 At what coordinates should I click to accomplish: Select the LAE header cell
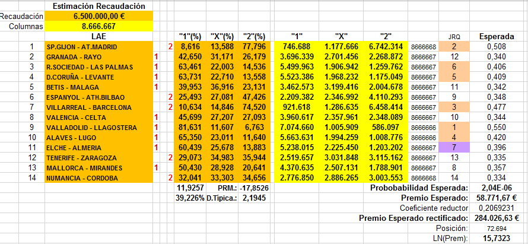[x=98, y=36]
